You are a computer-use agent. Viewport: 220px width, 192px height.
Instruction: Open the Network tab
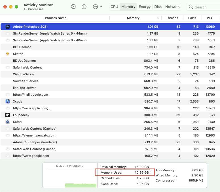point(172,7)
